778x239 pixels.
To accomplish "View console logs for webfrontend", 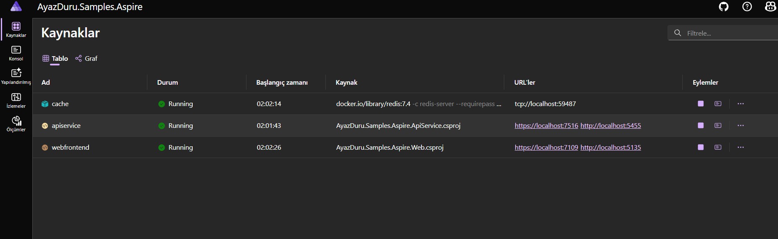I will tap(718, 147).
